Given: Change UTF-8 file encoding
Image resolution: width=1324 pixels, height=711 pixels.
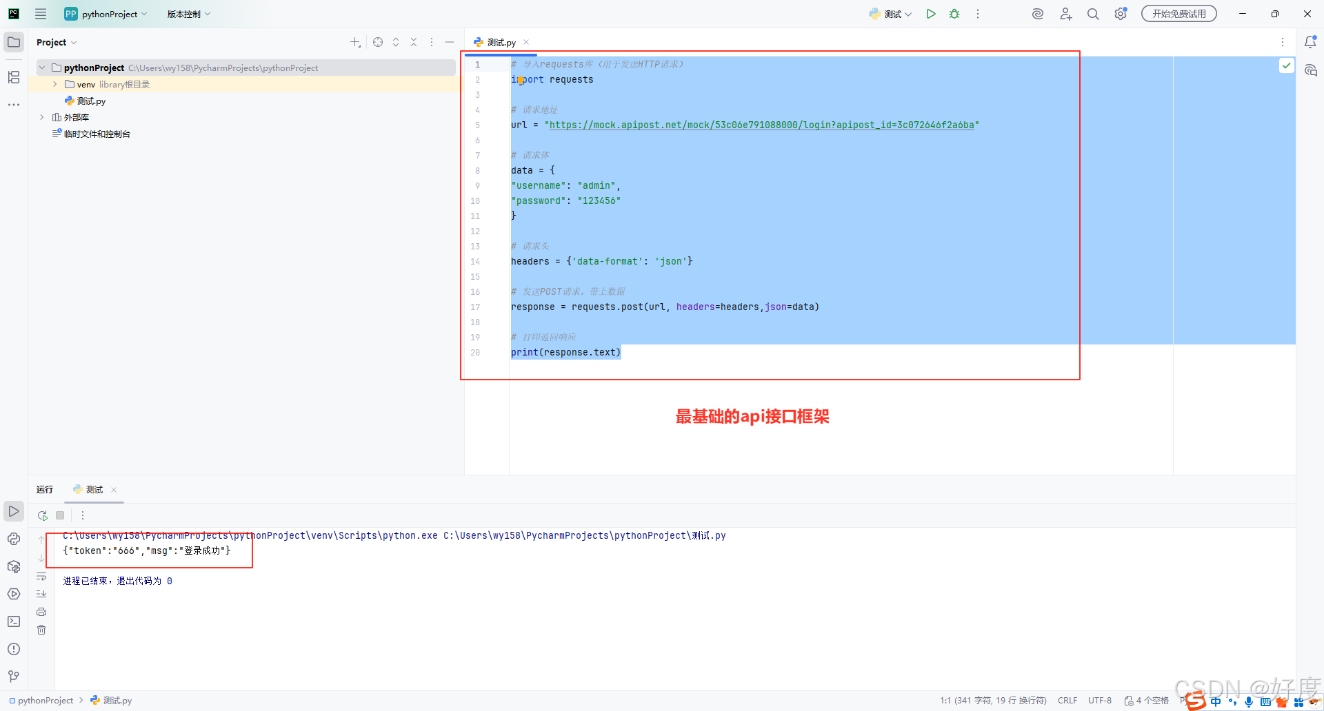Looking at the screenshot, I should (x=1100, y=700).
